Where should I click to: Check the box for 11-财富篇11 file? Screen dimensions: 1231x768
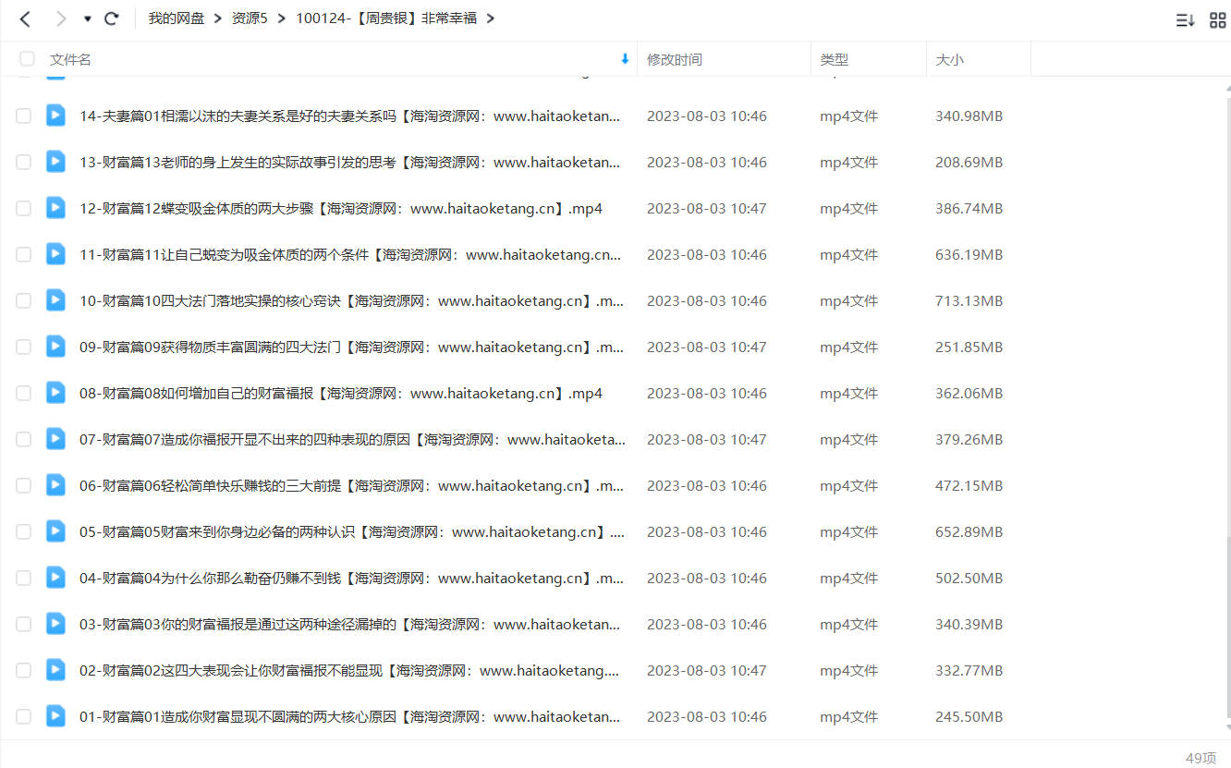click(23, 254)
